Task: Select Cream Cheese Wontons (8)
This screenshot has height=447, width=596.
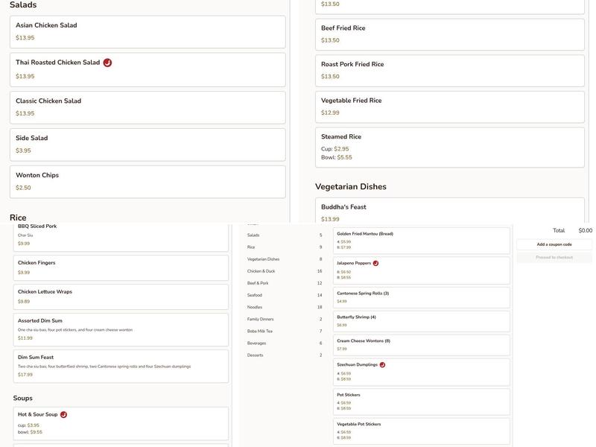Action: point(421,344)
